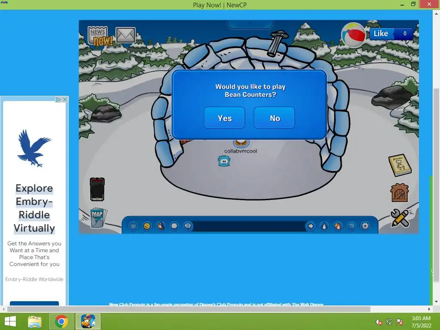Click the chat message input field

(x=250, y=226)
